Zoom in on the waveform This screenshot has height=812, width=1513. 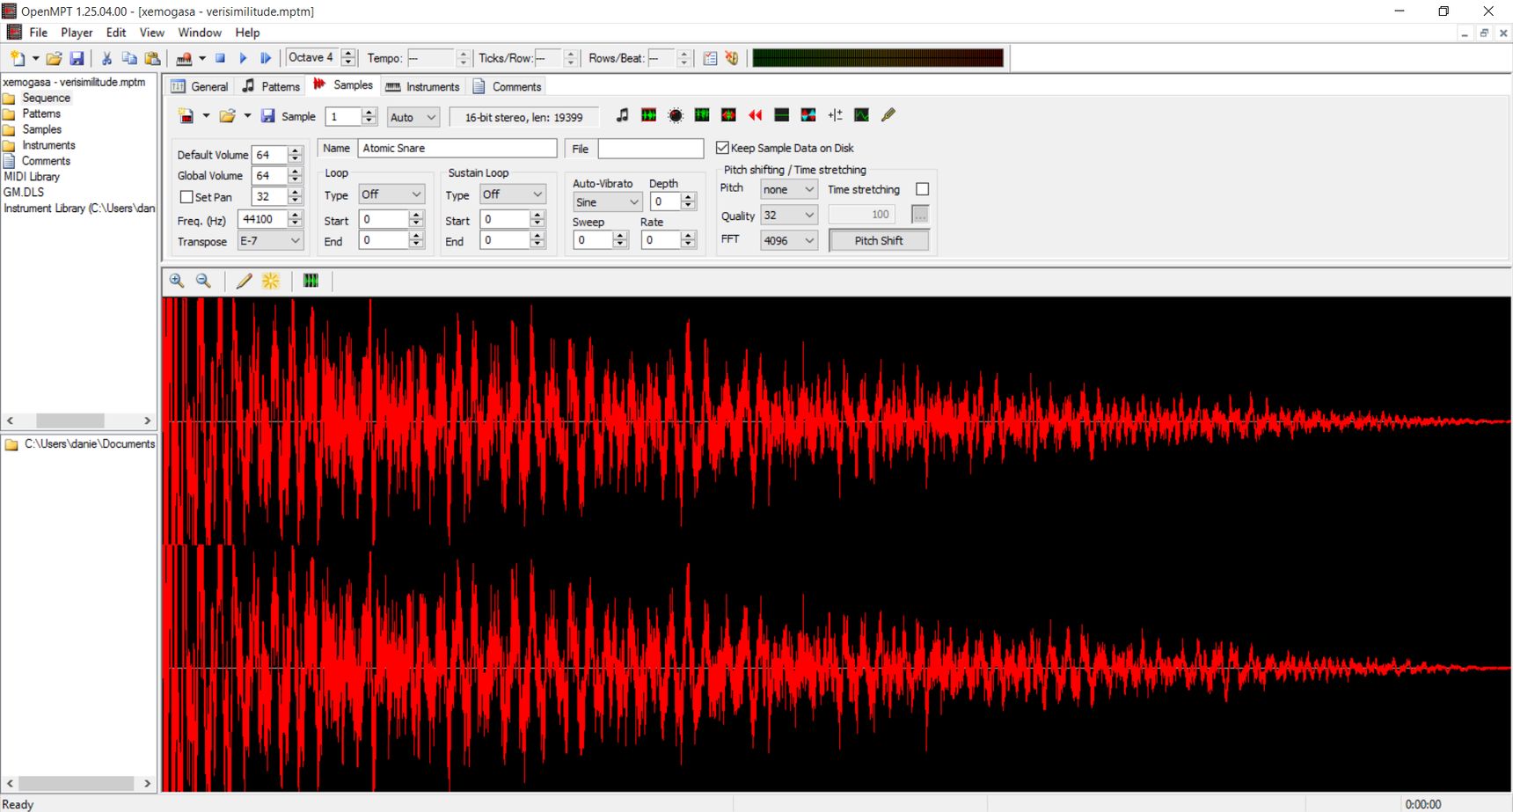pos(177,281)
